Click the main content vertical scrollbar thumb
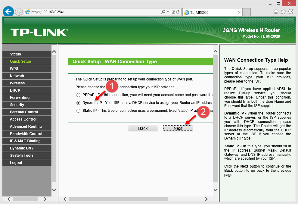 [x=215, y=118]
